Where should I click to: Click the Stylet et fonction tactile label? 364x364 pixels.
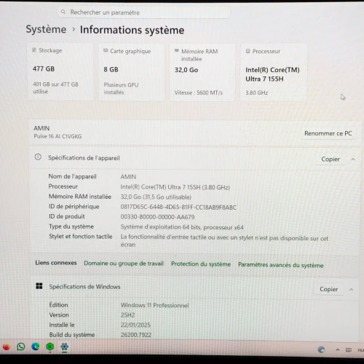(x=81, y=237)
